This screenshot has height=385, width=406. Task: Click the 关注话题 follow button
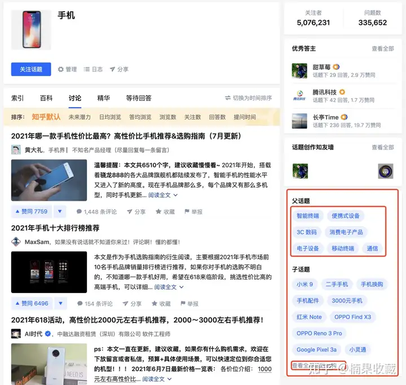31,69
